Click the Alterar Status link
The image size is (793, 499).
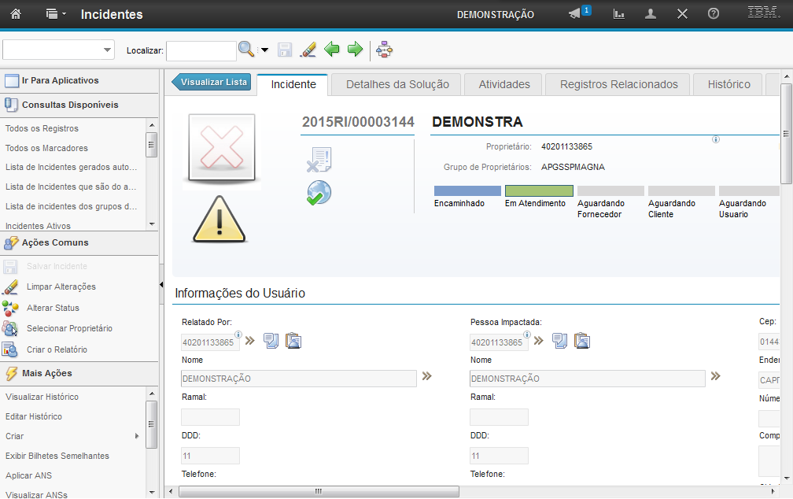click(53, 308)
